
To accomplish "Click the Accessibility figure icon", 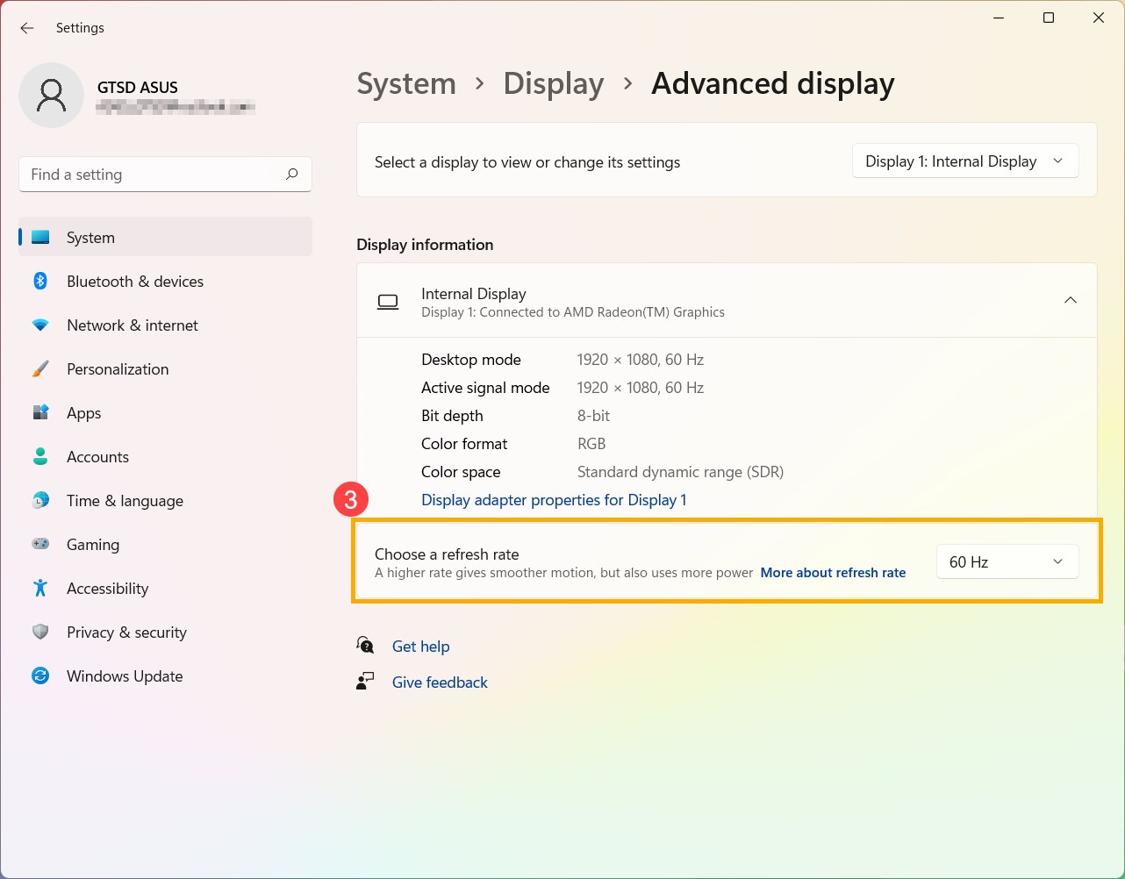I will pyautogui.click(x=40, y=588).
